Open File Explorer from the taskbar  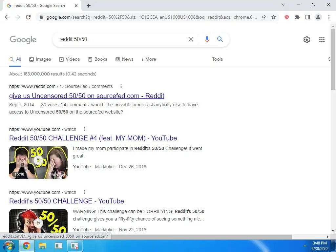click(x=42, y=246)
